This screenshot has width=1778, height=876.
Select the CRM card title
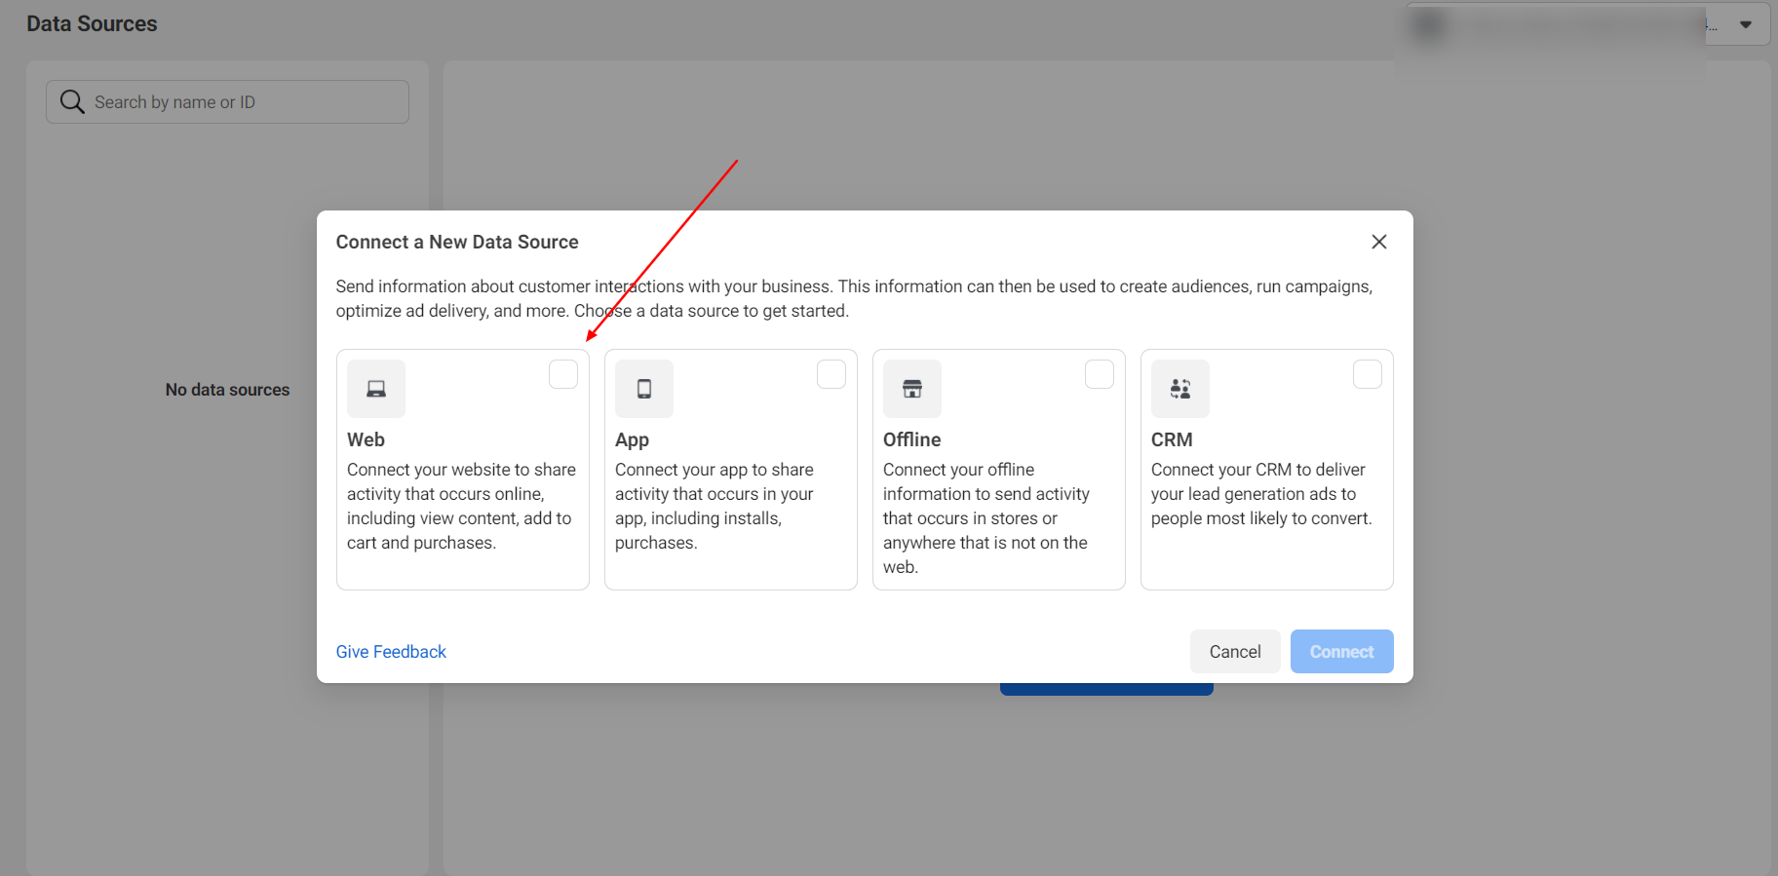click(x=1172, y=439)
